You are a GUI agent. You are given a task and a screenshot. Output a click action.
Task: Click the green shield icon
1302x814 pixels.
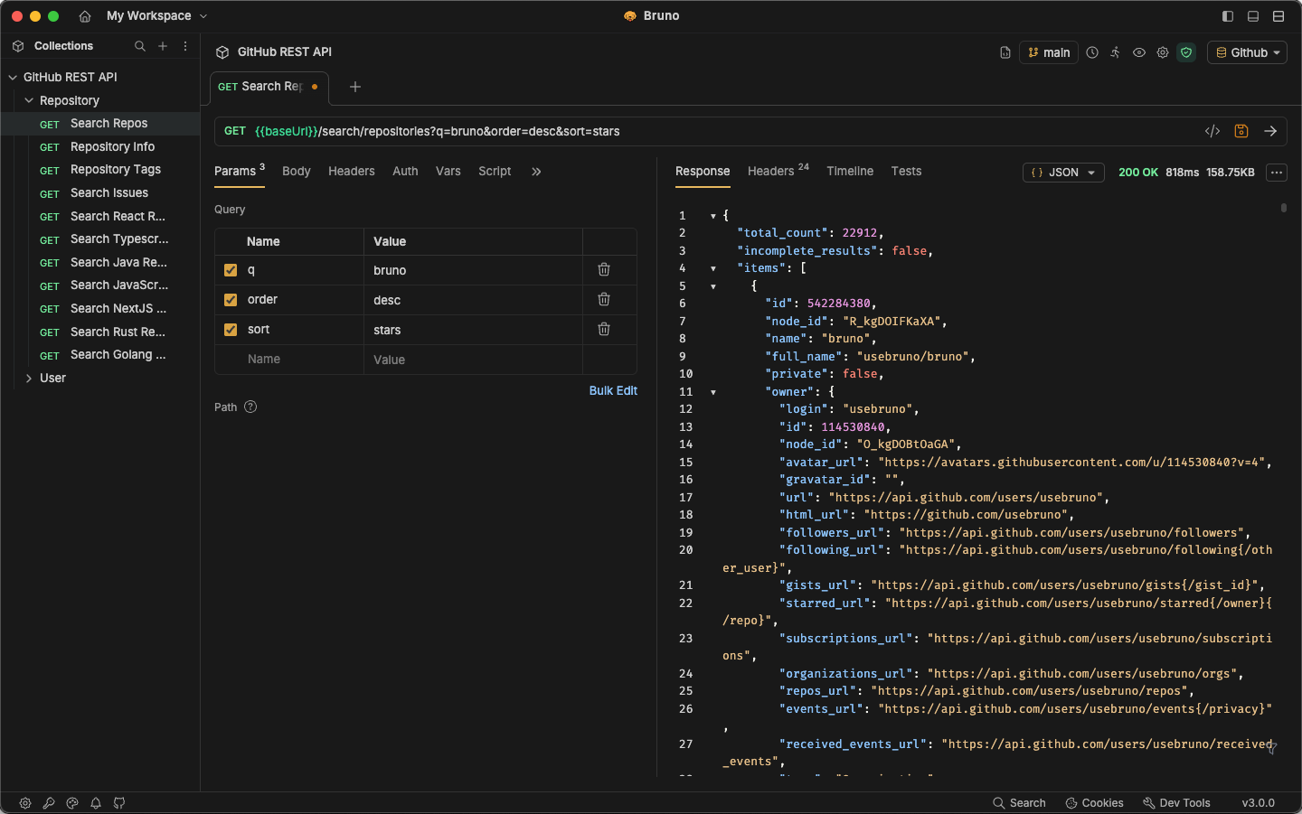1186,52
